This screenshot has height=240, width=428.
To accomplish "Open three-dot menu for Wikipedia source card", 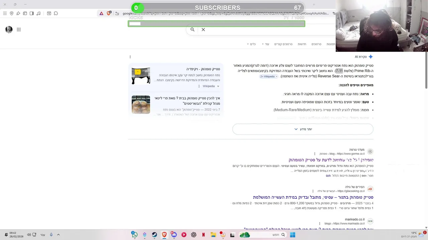I will coord(199,86).
